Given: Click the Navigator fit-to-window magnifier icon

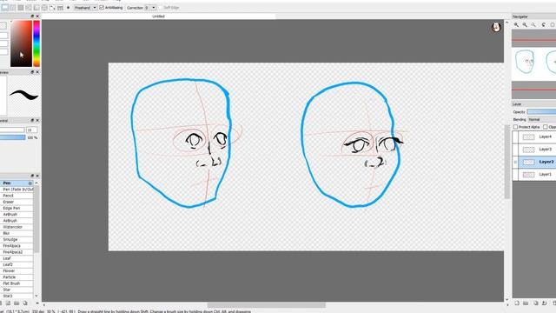Looking at the screenshot, I should click(x=533, y=24).
